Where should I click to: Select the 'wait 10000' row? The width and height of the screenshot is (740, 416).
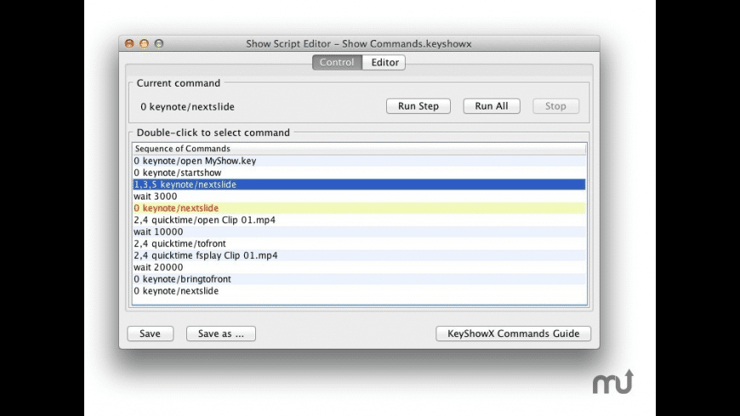coord(359,231)
